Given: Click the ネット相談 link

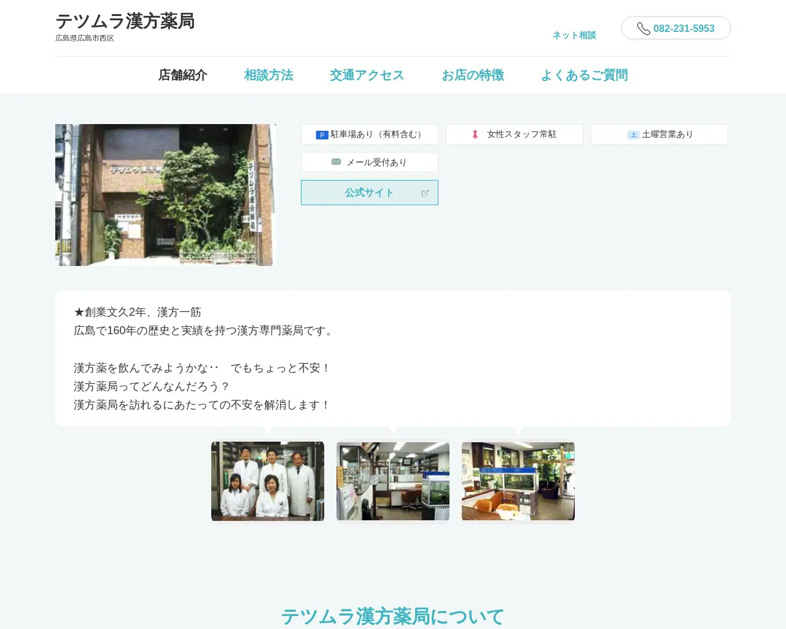Looking at the screenshot, I should pyautogui.click(x=574, y=36).
